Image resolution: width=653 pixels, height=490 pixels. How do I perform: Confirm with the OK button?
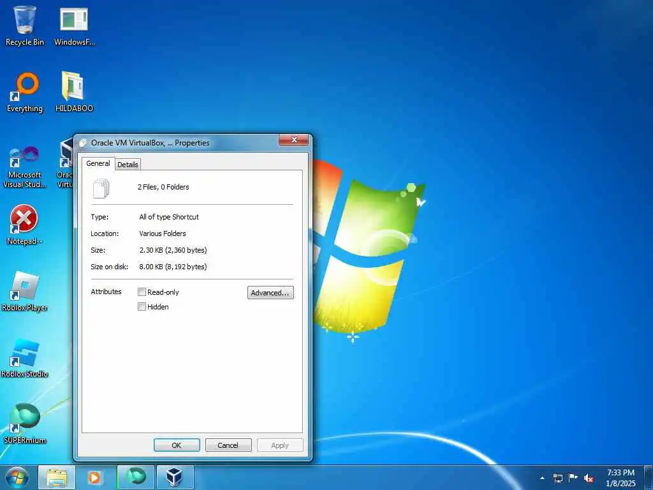click(177, 445)
